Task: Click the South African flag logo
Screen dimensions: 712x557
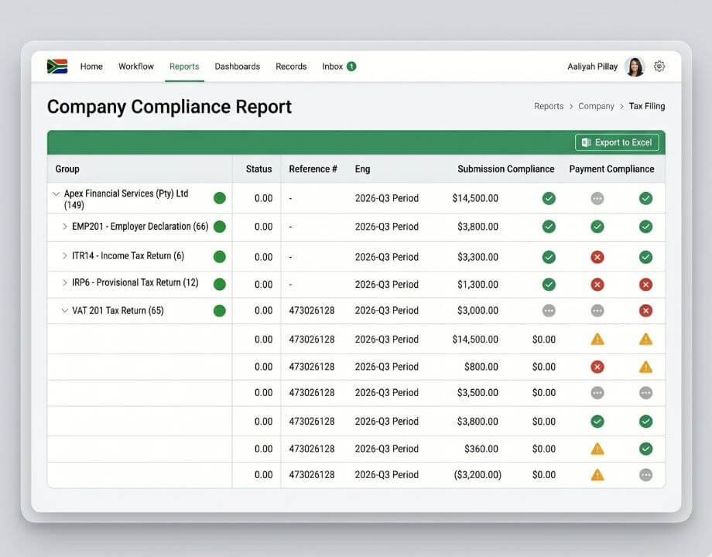Action: [57, 67]
